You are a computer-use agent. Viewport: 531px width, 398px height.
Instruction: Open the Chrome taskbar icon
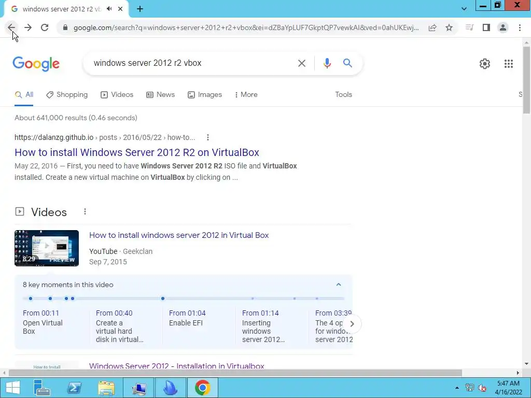(x=203, y=388)
